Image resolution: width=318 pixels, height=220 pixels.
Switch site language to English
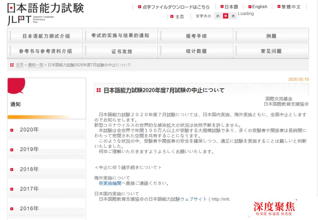point(260,7)
